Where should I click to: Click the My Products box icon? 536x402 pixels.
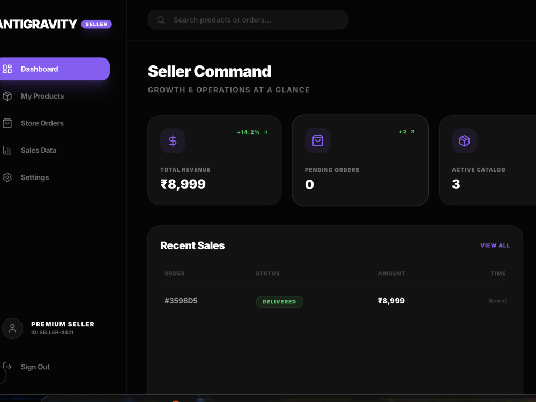tap(7, 96)
